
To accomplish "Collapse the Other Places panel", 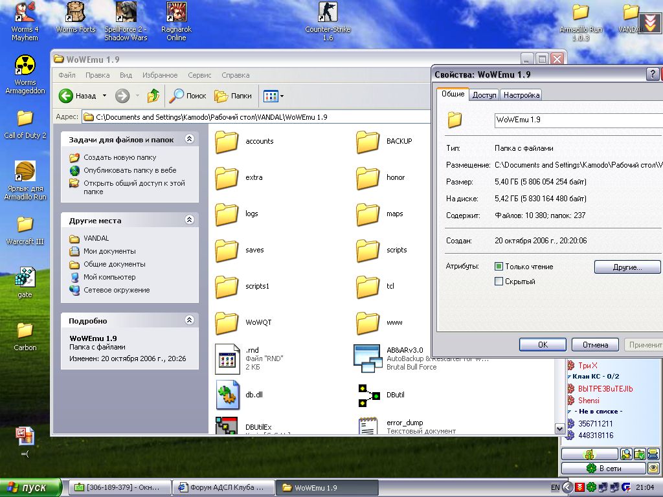I will coord(189,220).
